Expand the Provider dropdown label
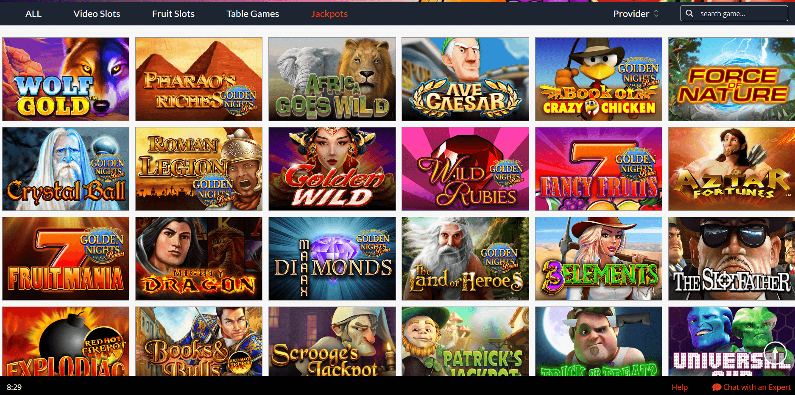Viewport: 795px width, 395px height. coord(631,14)
